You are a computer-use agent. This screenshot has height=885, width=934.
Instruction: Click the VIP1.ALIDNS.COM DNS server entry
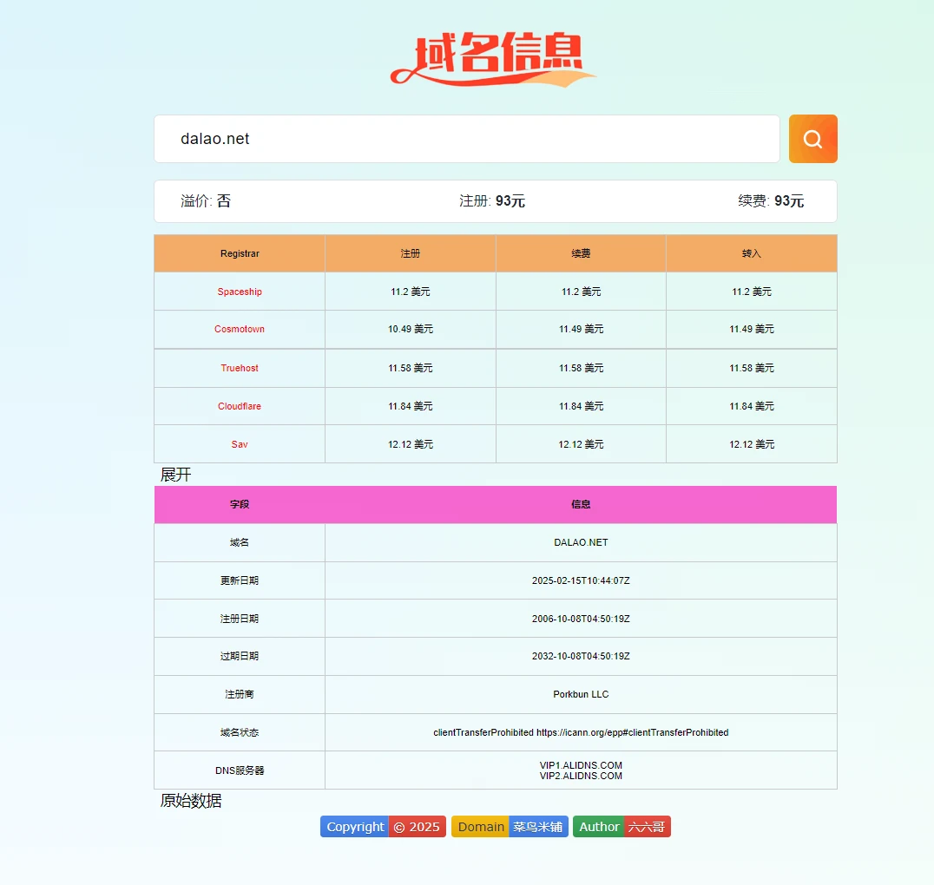[x=581, y=765]
